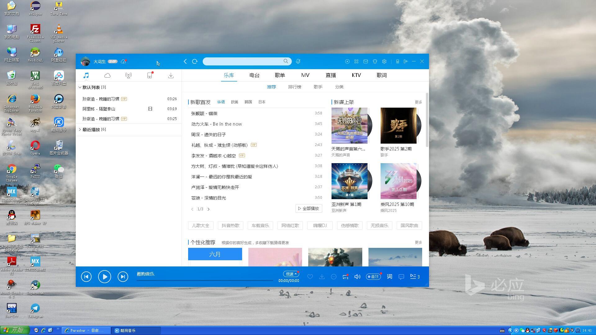
Task: Click 更多 next to 新碟上架
Action: 418,102
